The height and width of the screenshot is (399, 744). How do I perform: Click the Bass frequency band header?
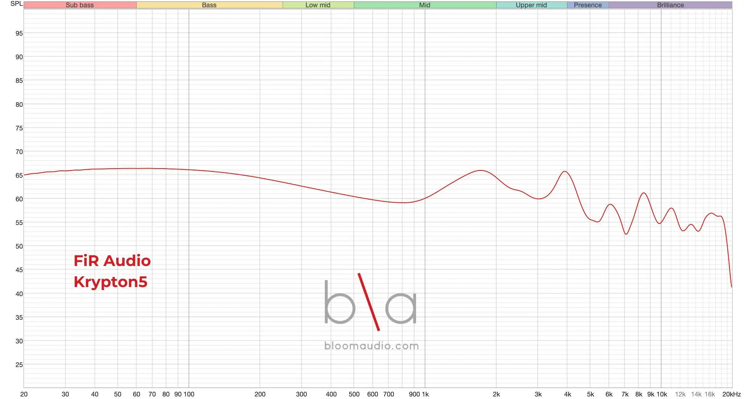click(x=209, y=5)
